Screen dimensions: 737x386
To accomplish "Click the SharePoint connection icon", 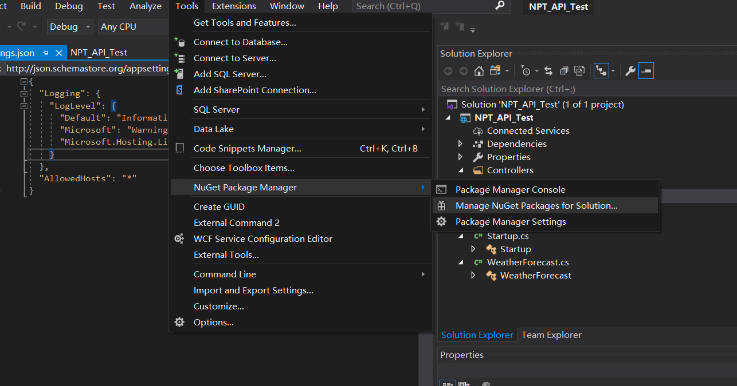I will click(x=180, y=90).
